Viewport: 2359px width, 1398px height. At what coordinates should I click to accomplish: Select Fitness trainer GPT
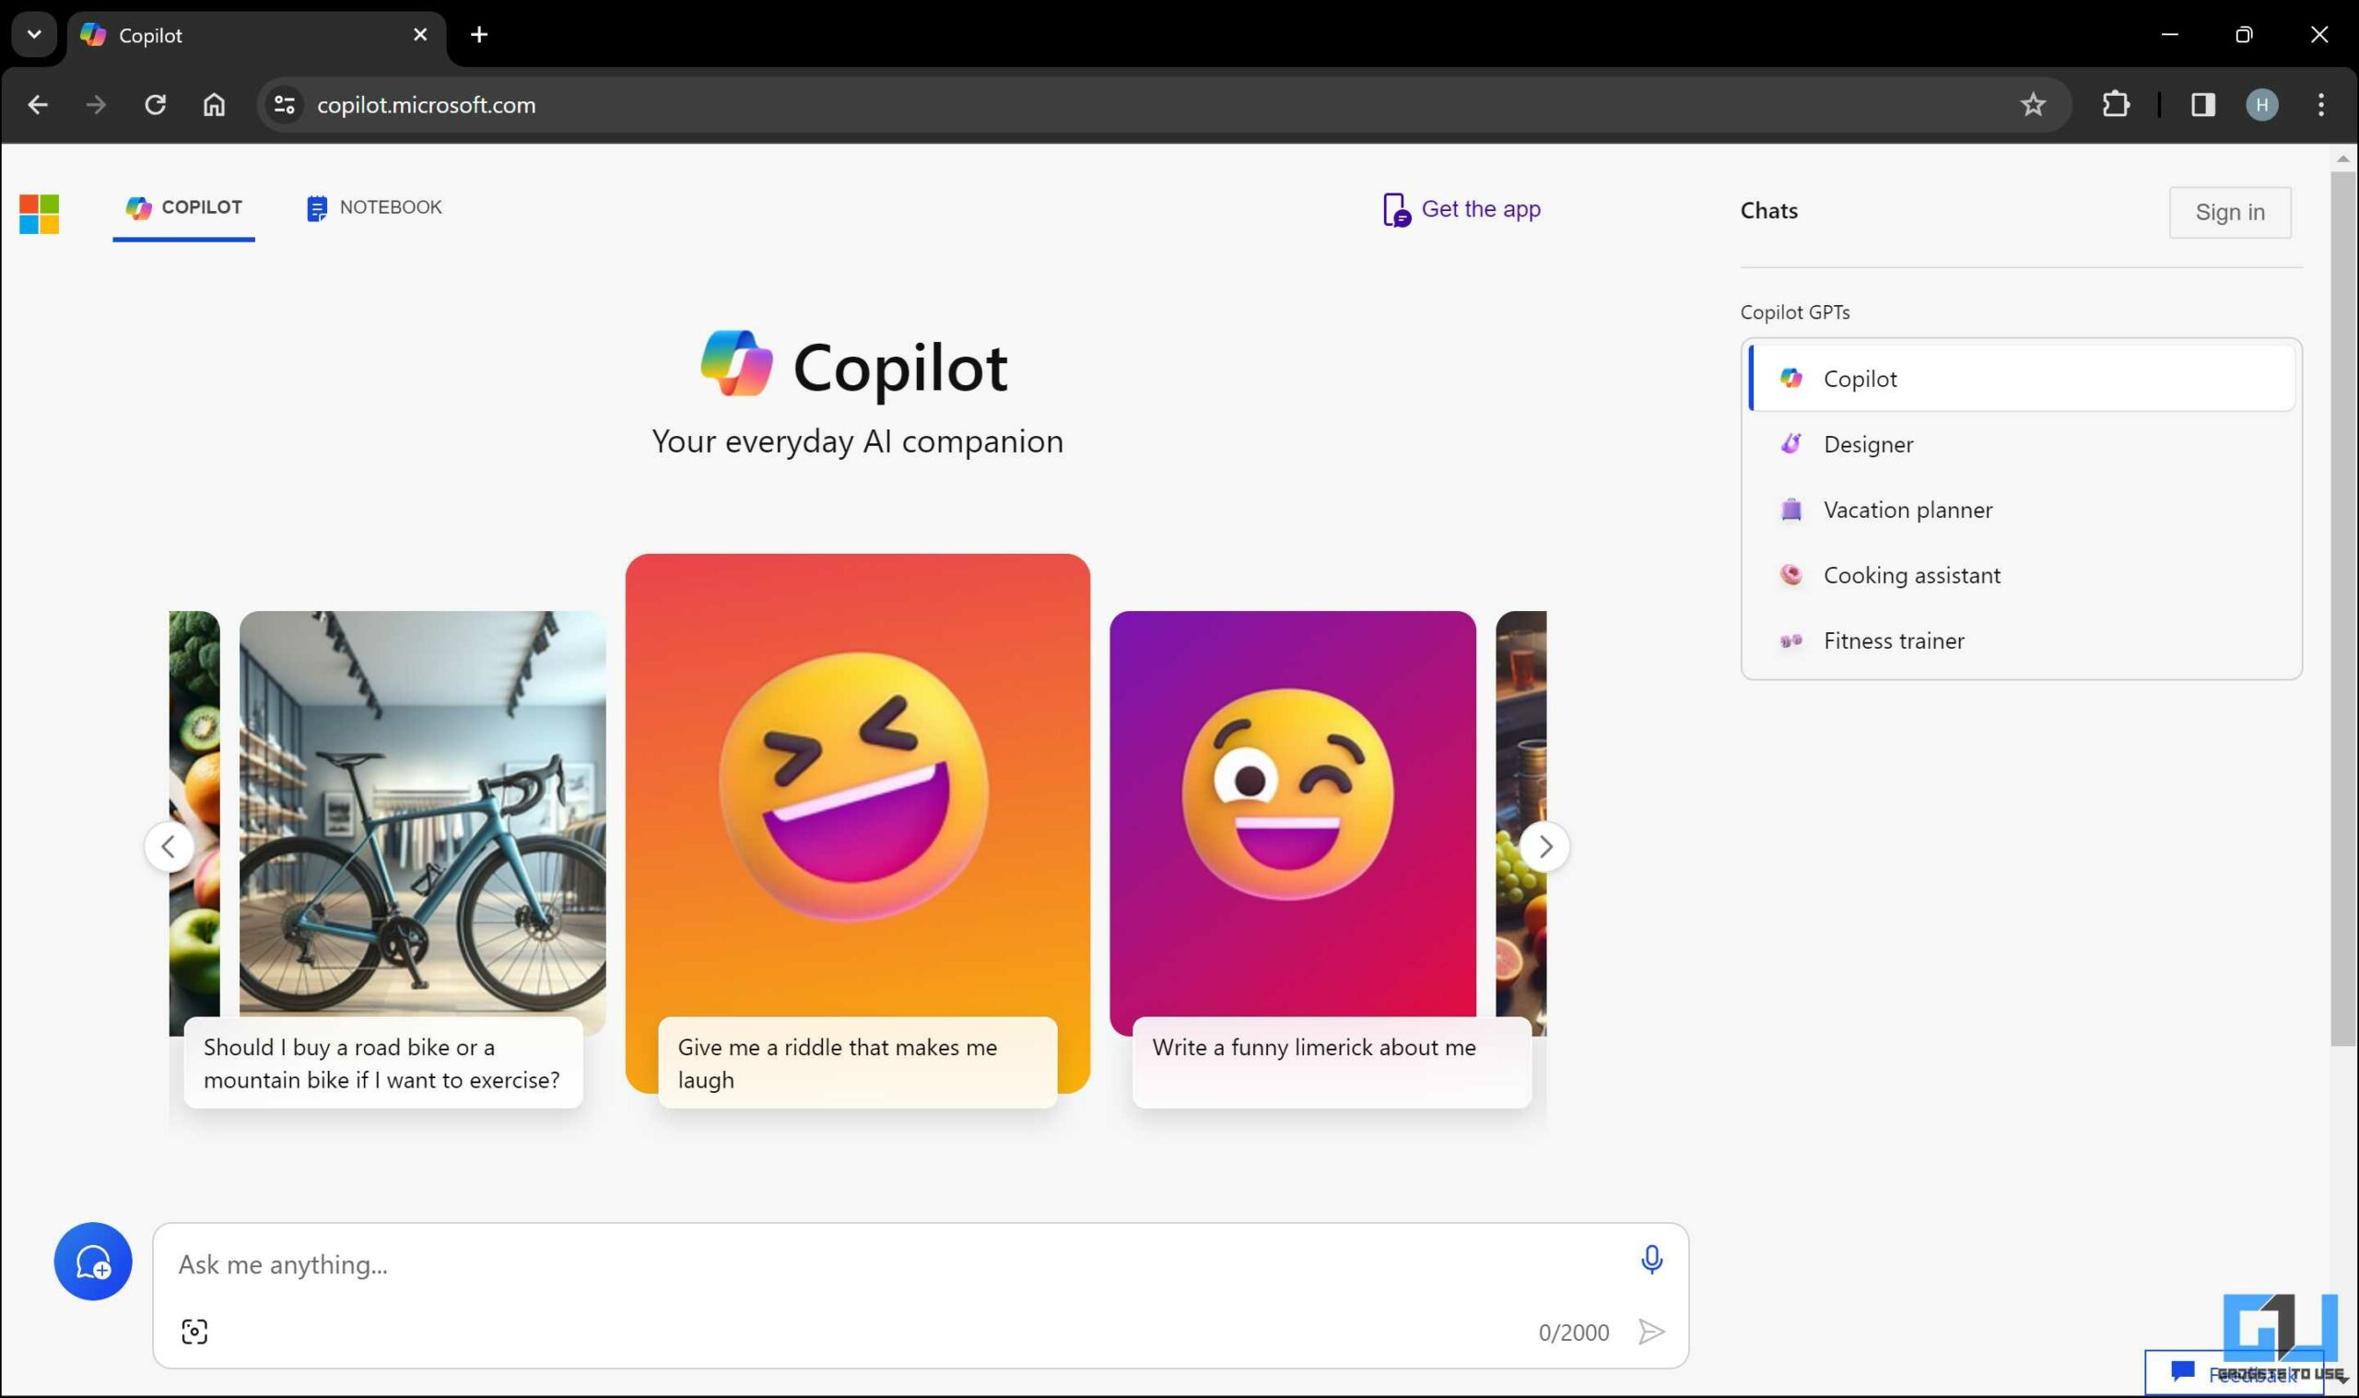[x=2021, y=640]
